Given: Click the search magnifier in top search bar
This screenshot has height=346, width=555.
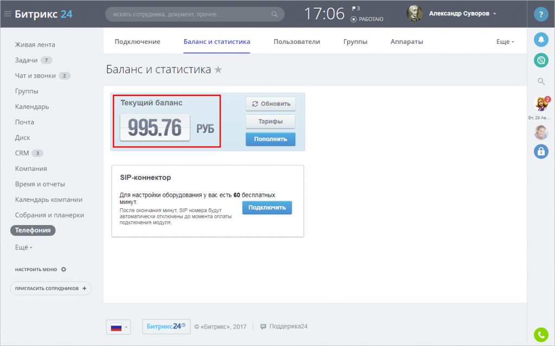Looking at the screenshot, I should coord(274,14).
